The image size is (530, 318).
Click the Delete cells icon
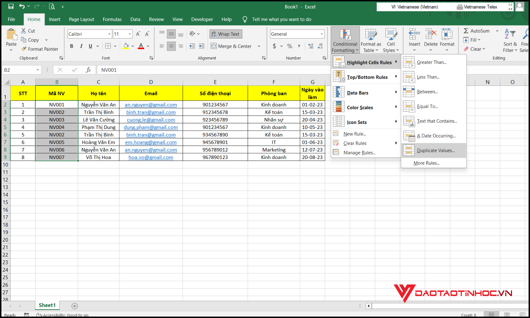pyautogui.click(x=431, y=34)
